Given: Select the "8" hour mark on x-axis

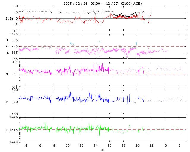Looking at the screenshot, I should 54,146.
